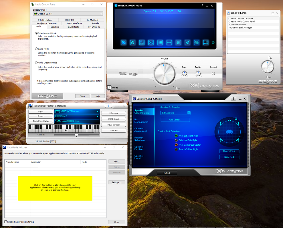Click the SVM icon
Screen dimensions: 283x228
169,43
